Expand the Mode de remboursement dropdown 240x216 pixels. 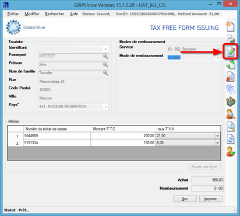(x=218, y=58)
